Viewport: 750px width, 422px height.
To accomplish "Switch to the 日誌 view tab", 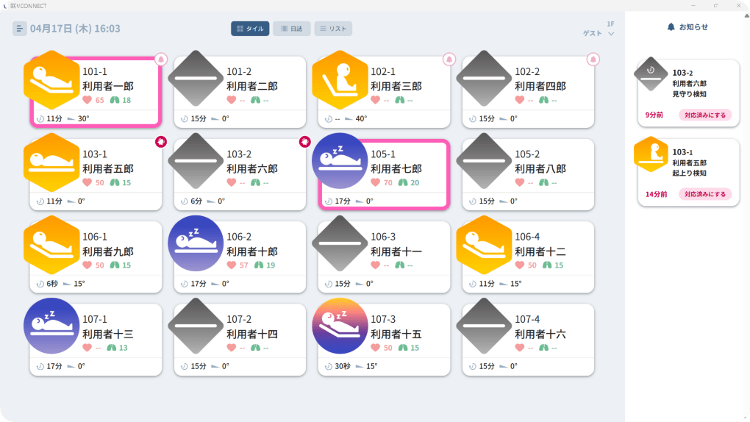I will pyautogui.click(x=292, y=29).
